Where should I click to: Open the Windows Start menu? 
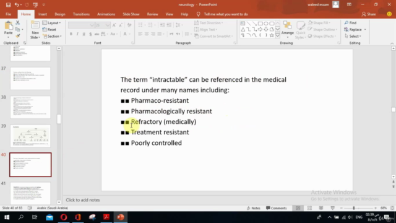click(x=7, y=217)
